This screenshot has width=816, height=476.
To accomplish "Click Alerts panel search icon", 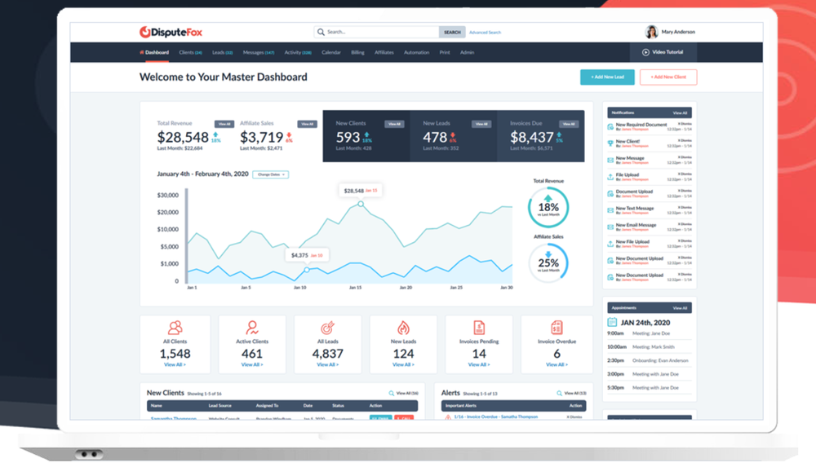I will (x=560, y=394).
